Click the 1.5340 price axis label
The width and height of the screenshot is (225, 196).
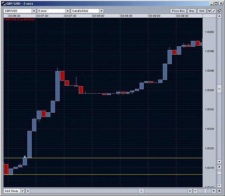pyautogui.click(x=210, y=71)
